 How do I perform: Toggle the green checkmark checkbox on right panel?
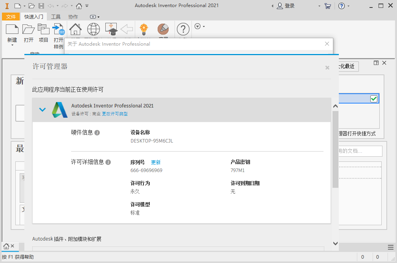click(373, 99)
